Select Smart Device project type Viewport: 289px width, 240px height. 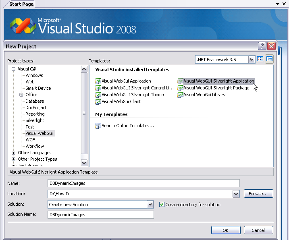click(38, 88)
